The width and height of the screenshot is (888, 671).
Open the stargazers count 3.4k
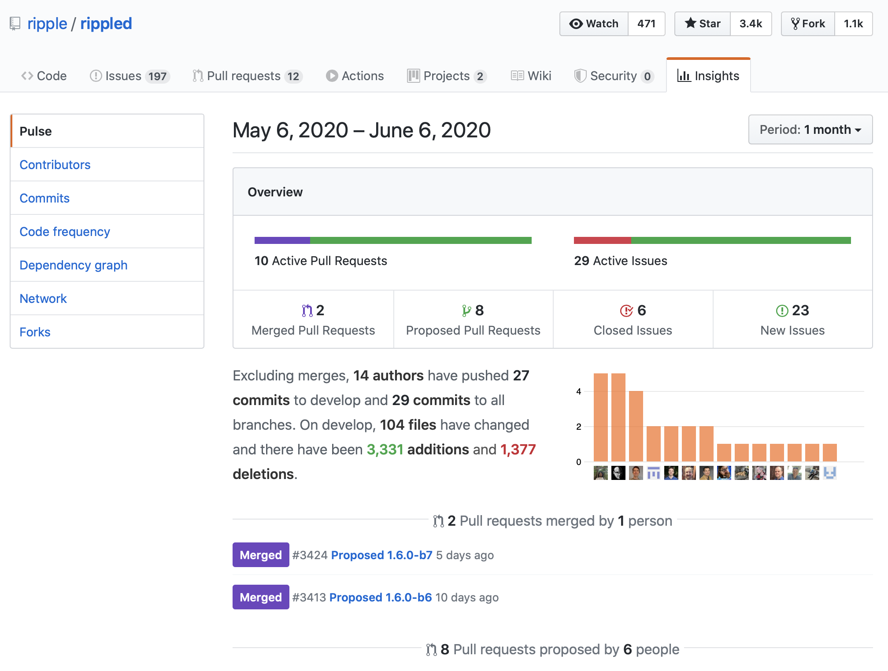(751, 24)
